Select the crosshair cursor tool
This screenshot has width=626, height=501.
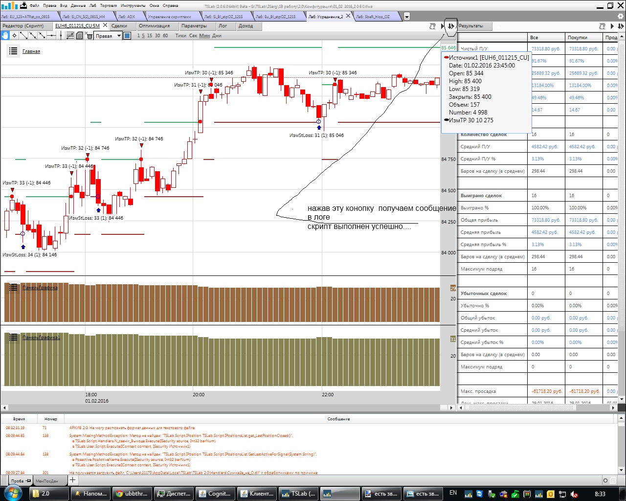[15, 35]
